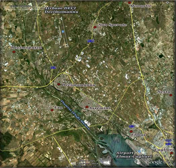
Task: Click the Elmas-Cagliari airport icon
Action: point(139,152)
